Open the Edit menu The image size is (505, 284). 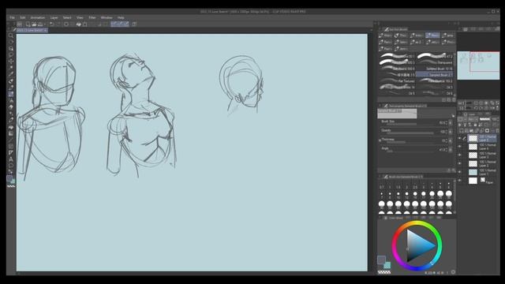point(23,17)
